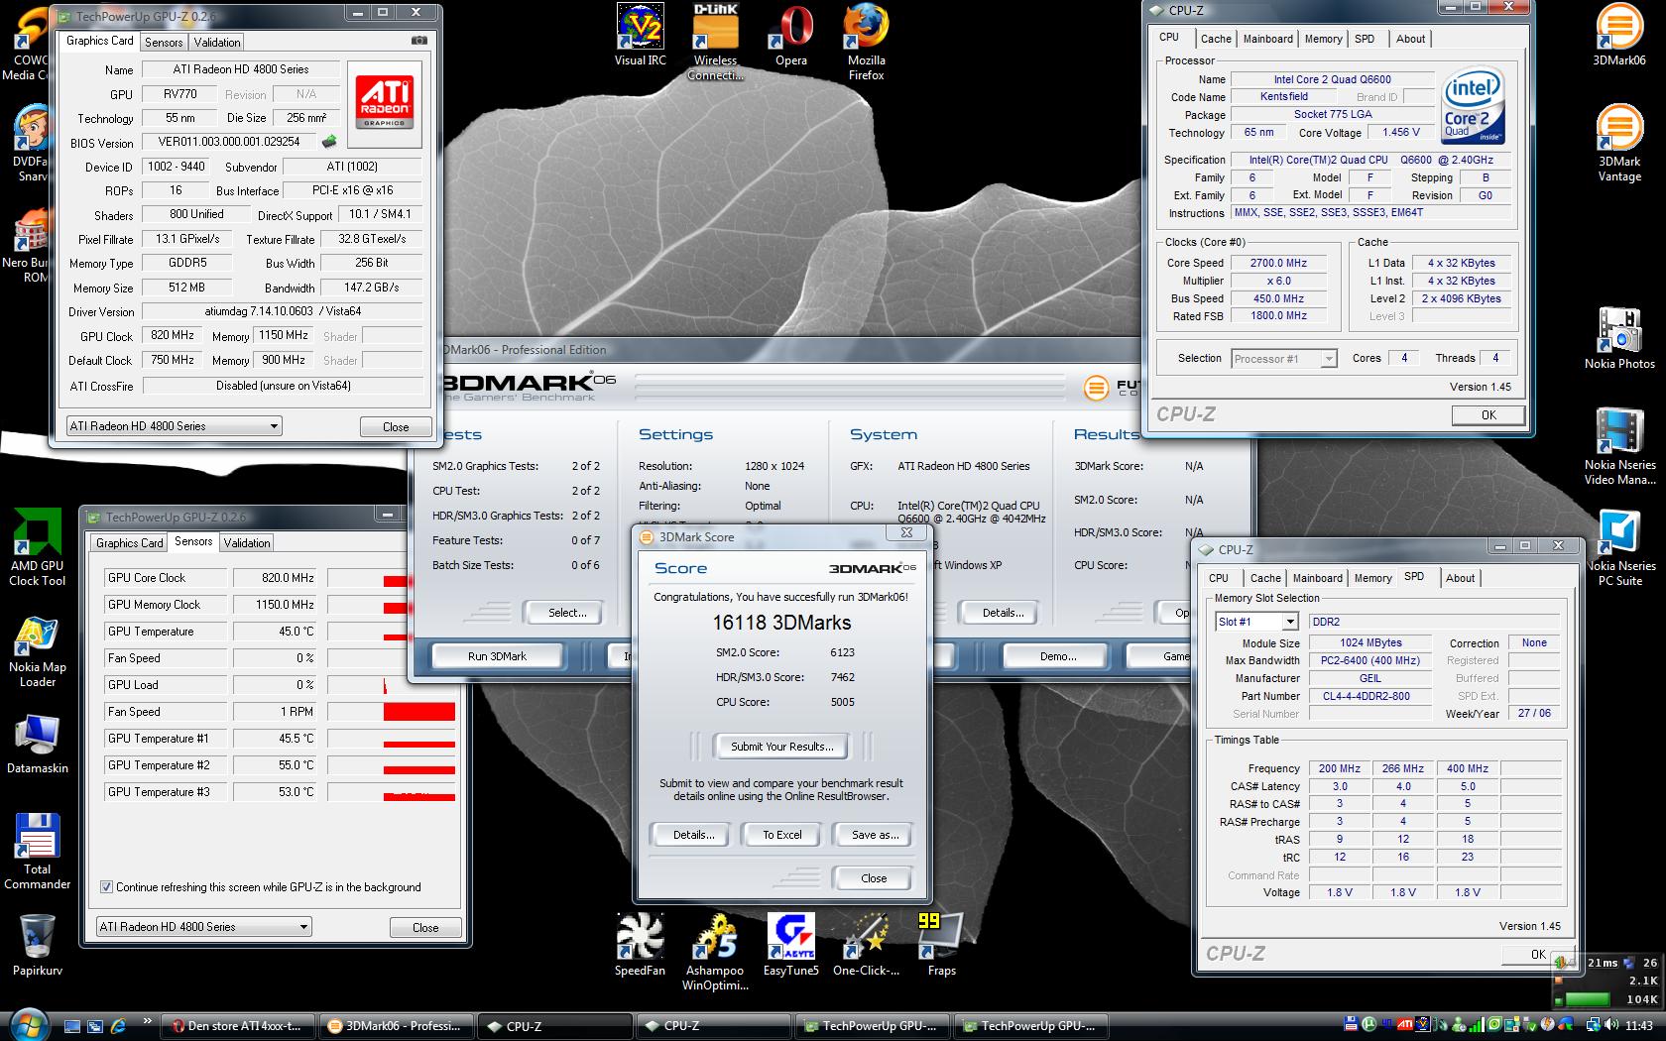This screenshot has width=1666, height=1041.
Task: Click the Windows Start orb
Action: (x=28, y=1025)
